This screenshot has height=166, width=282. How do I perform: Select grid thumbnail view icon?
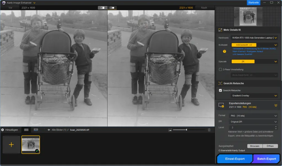point(26,130)
